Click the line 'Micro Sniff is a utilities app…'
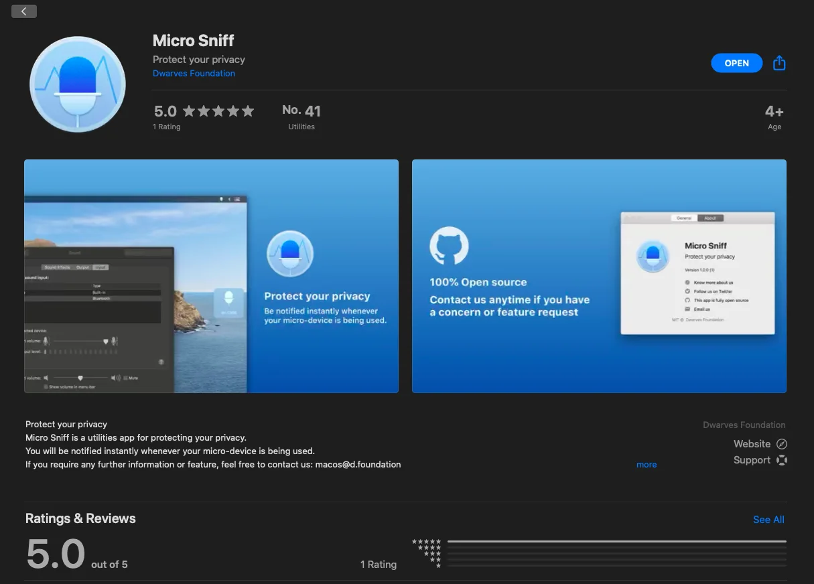 pyautogui.click(x=136, y=437)
